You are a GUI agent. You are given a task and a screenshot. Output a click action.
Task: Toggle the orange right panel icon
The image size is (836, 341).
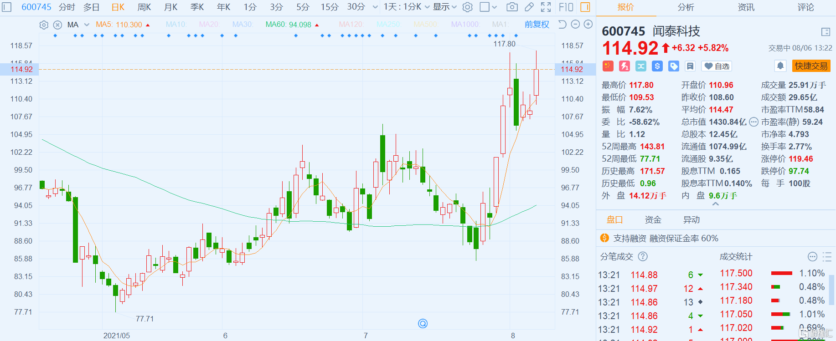pyautogui.click(x=585, y=7)
